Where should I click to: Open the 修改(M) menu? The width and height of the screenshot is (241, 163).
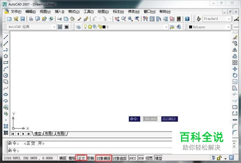coord(134,11)
